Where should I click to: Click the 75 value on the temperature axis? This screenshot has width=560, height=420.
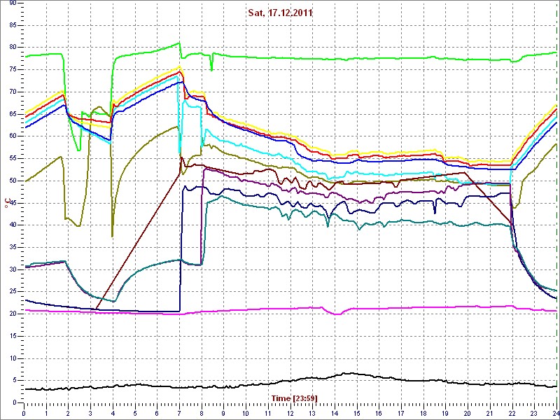(12, 69)
